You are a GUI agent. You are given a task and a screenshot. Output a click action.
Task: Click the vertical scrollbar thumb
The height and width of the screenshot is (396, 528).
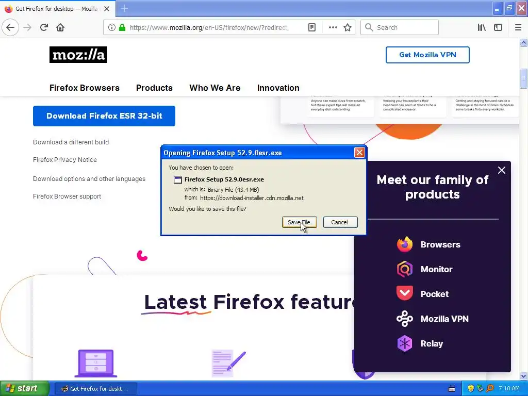tap(523, 78)
